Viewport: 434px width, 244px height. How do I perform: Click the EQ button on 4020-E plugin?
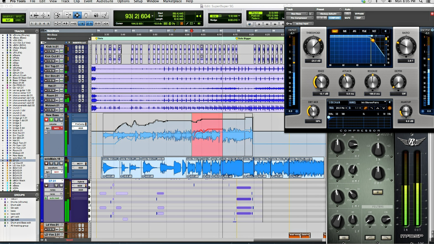(x=344, y=237)
